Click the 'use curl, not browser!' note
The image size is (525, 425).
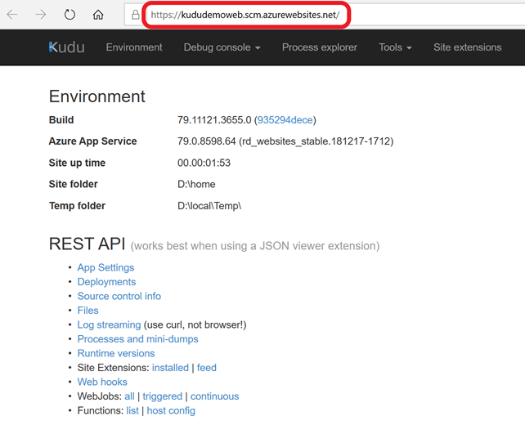point(195,324)
